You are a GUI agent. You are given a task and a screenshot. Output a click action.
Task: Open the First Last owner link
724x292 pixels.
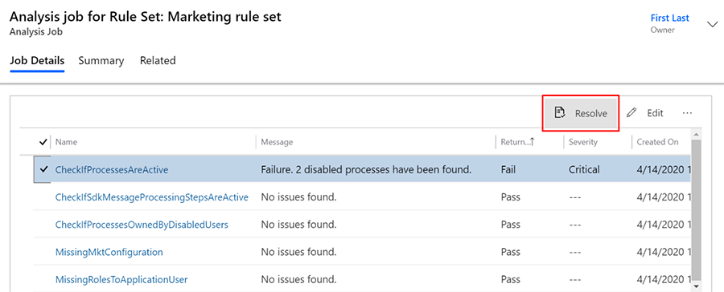[669, 18]
